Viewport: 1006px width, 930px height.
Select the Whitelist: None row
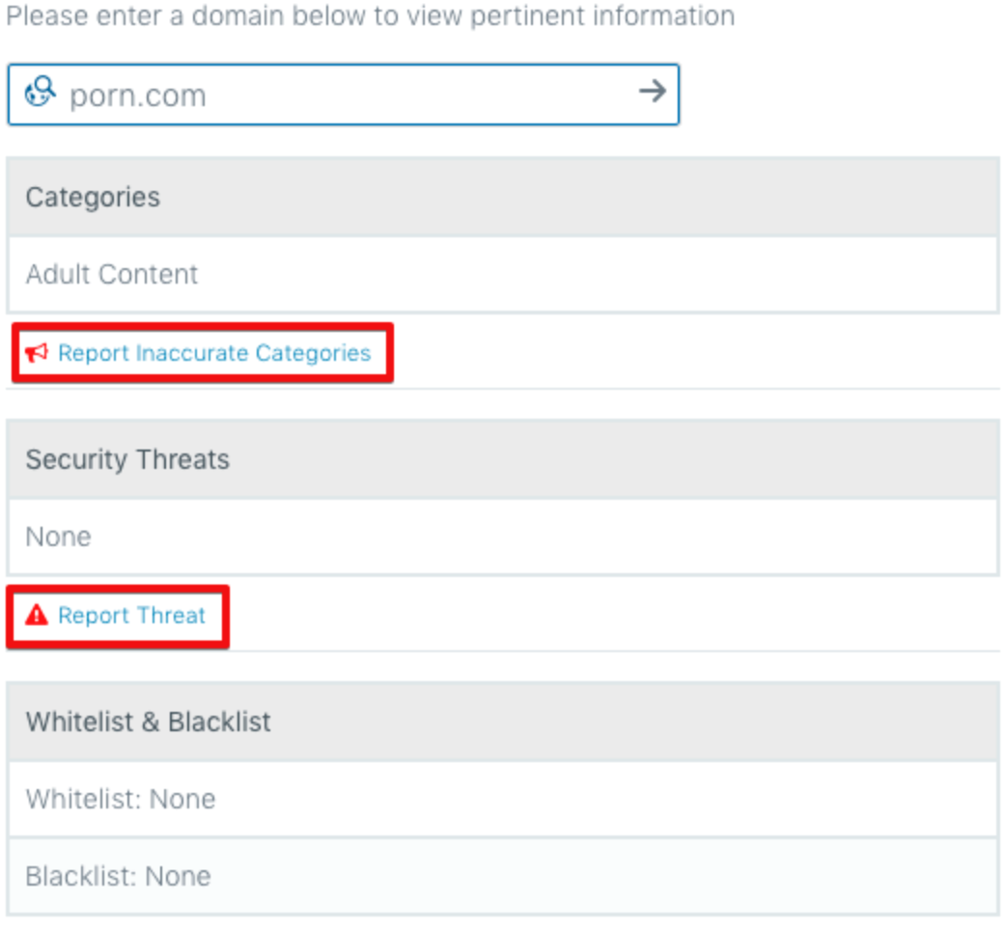503,799
